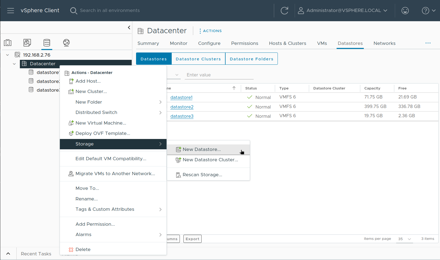Select Storage in the context menu

pos(113,144)
